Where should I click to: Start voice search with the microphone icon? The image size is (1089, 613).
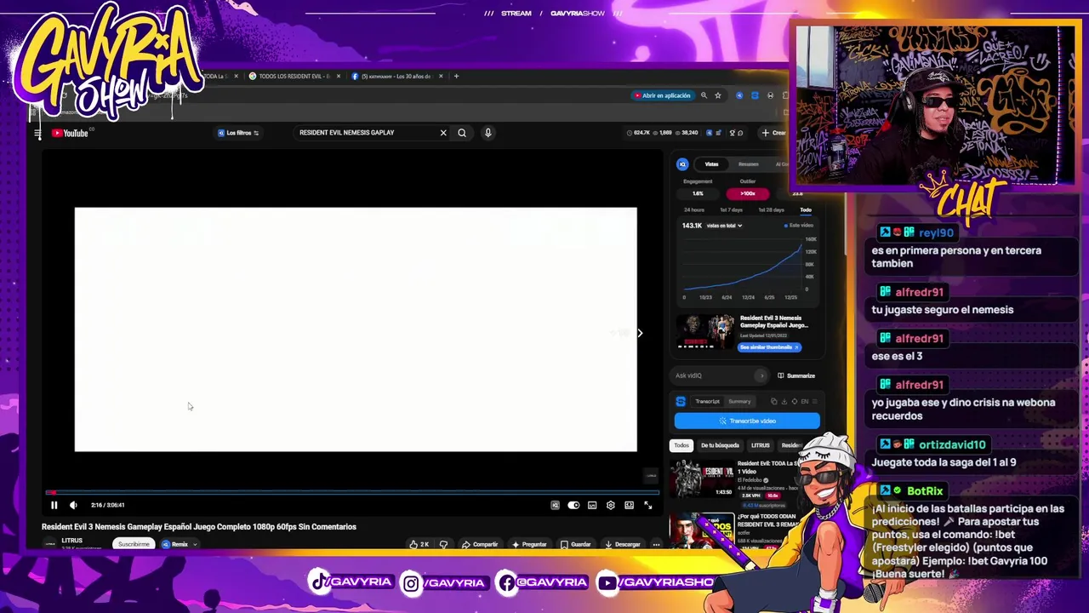[487, 133]
